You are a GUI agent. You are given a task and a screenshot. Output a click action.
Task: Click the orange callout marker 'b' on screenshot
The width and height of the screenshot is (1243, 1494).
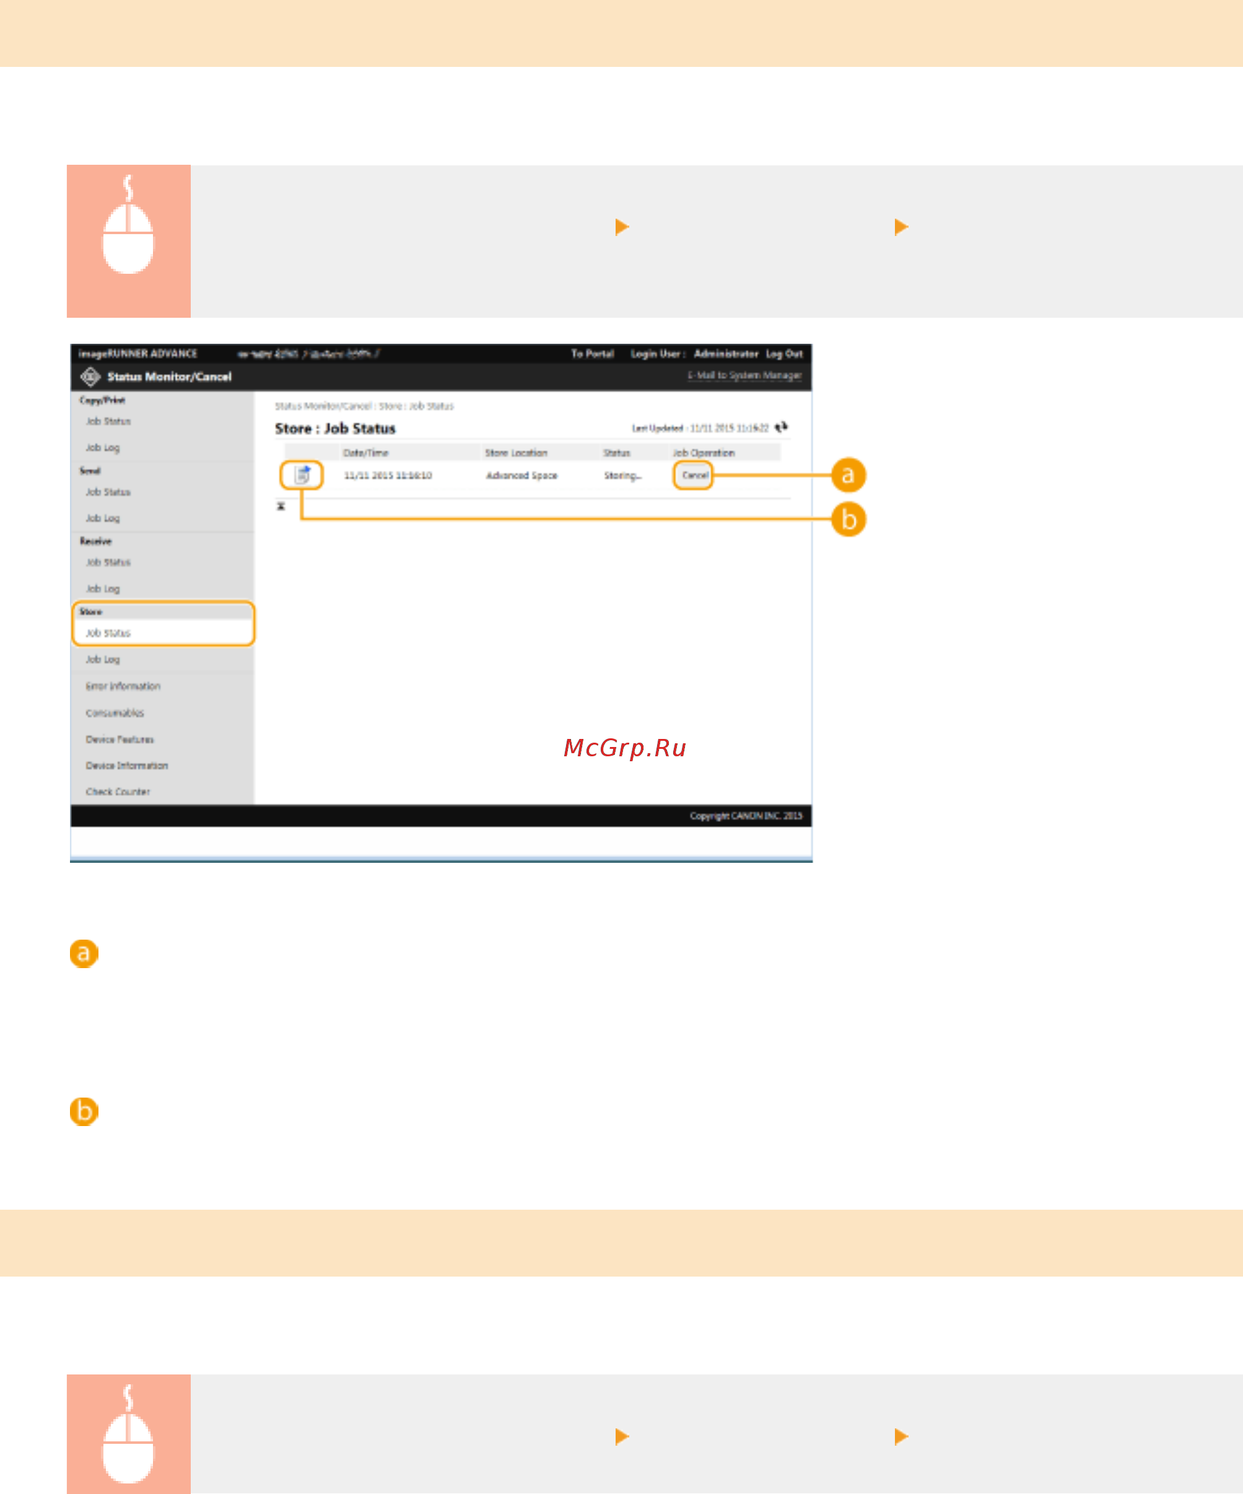848,519
